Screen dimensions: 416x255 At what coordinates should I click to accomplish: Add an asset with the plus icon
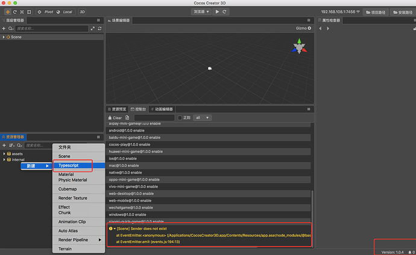coord(4,145)
